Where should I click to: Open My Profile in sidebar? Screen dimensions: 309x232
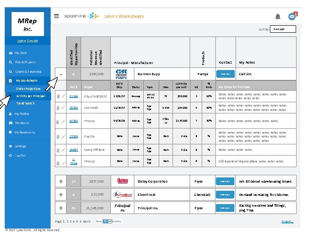point(22,114)
